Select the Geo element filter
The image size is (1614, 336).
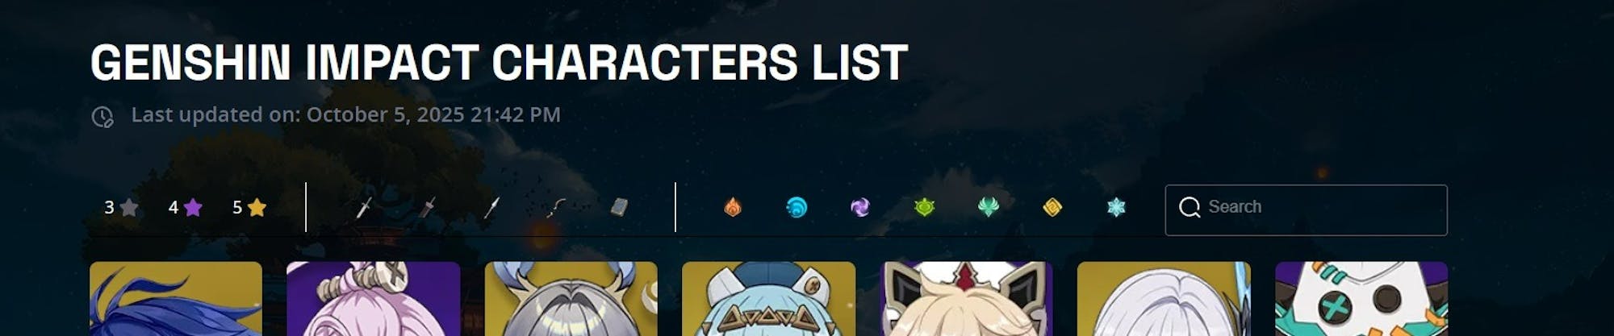(x=1052, y=208)
